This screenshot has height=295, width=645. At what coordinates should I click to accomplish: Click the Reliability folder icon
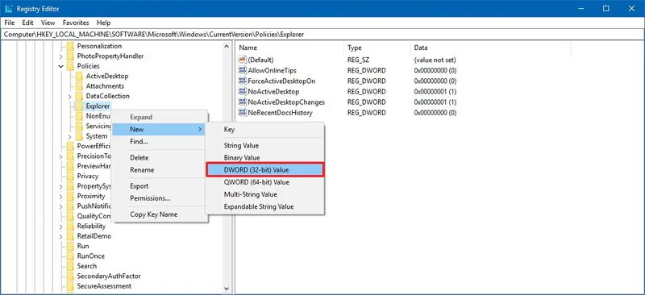click(x=70, y=226)
